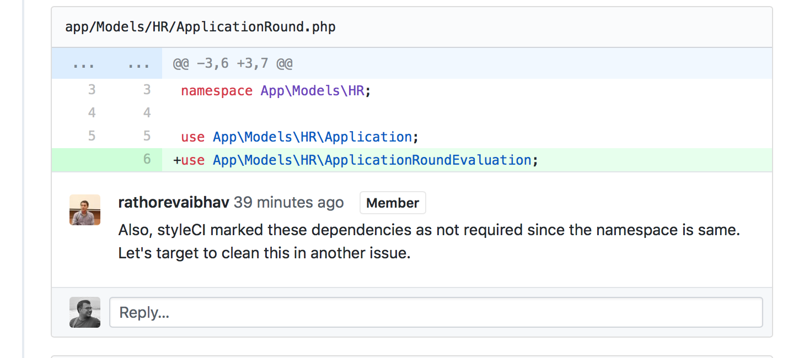The height and width of the screenshot is (358, 804).
Task: Click the line 'use App\Models\HR\Application;'
Action: pyautogui.click(x=300, y=137)
